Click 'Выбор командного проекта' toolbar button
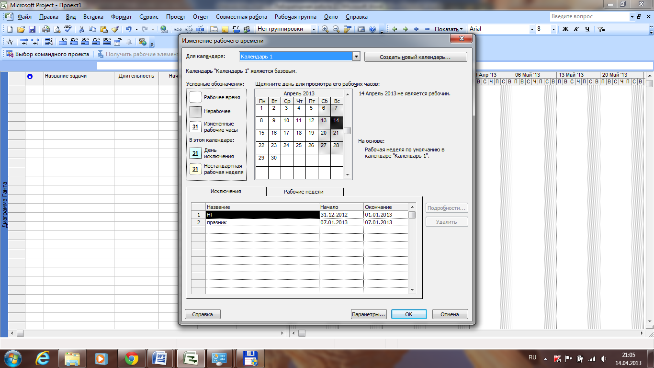Screen dimensions: 654x368 coord(47,54)
